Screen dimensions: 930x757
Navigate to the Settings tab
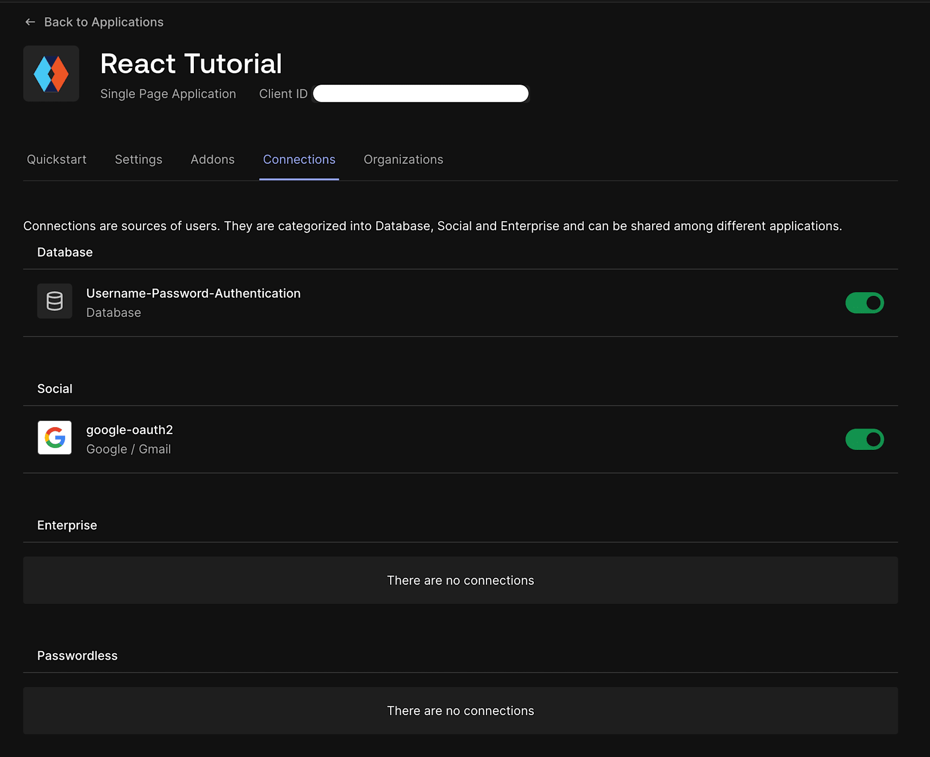138,159
